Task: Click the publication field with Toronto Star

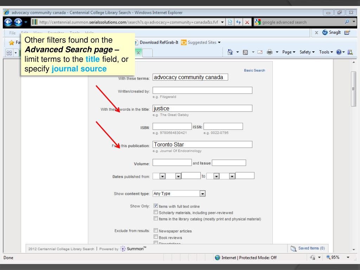Action: pyautogui.click(x=202, y=144)
